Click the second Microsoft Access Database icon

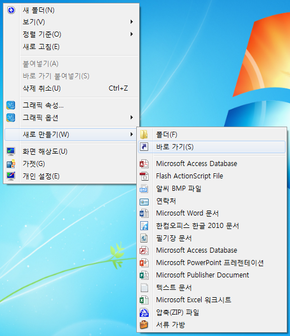coord(144,250)
